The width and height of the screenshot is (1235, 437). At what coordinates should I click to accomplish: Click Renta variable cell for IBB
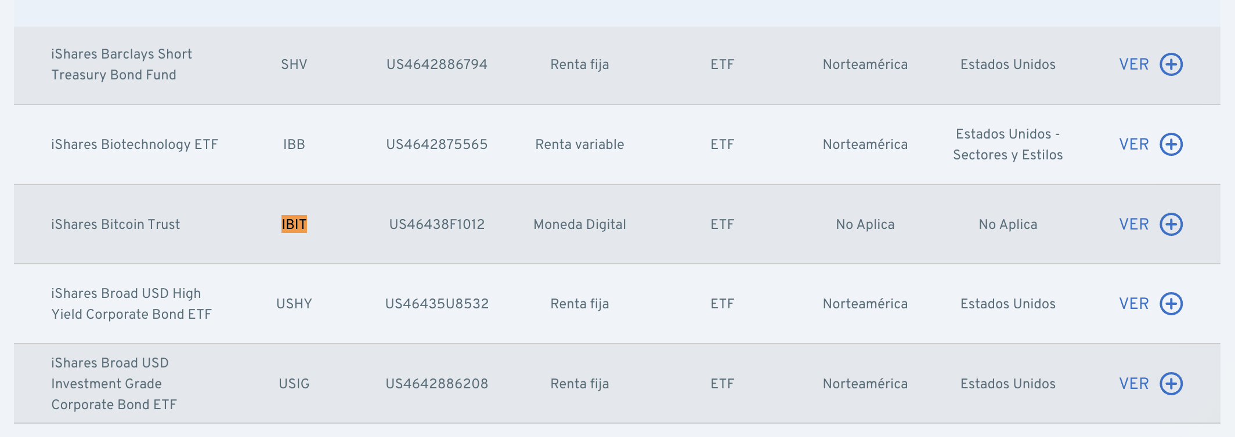pyautogui.click(x=580, y=144)
